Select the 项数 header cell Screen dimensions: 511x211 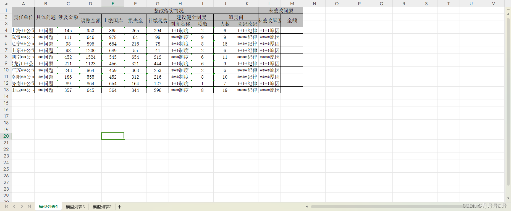click(202, 24)
